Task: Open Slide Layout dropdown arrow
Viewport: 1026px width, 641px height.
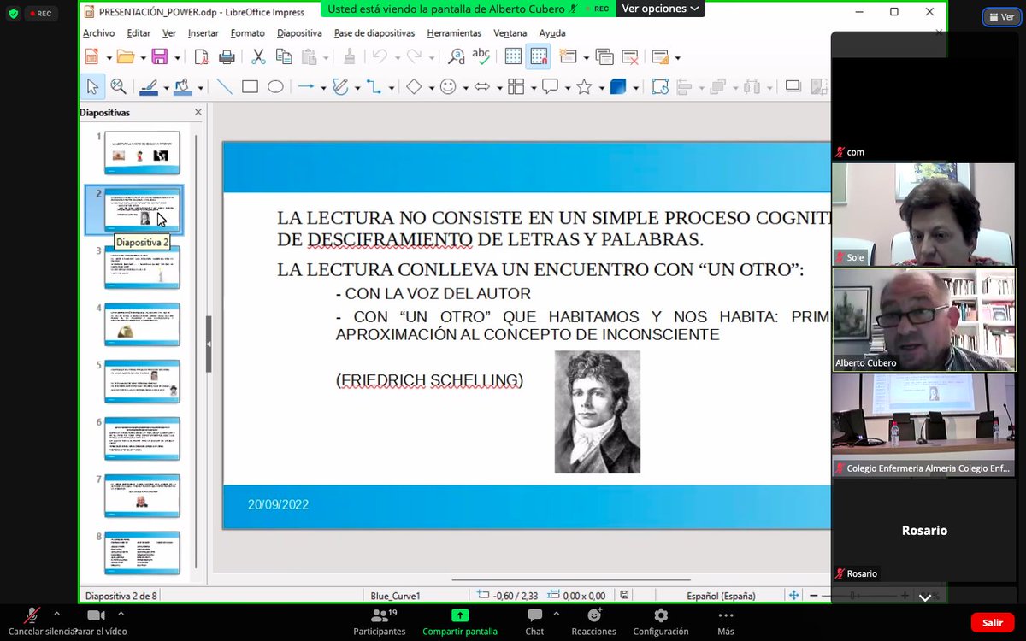Action: click(x=677, y=58)
